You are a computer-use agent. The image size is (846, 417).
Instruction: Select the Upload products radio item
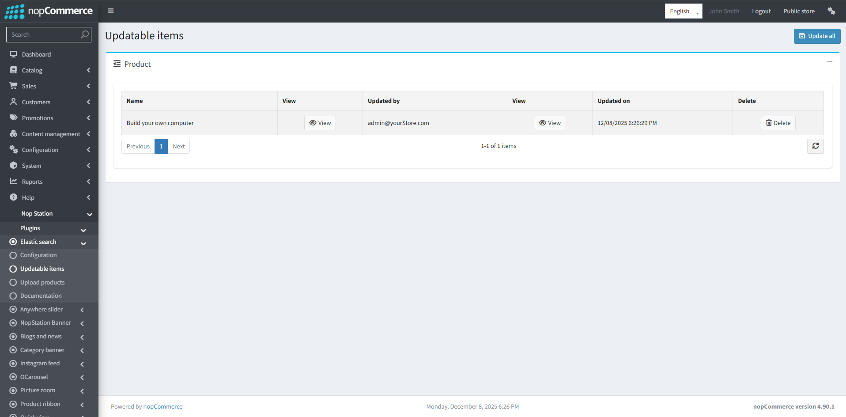click(13, 282)
